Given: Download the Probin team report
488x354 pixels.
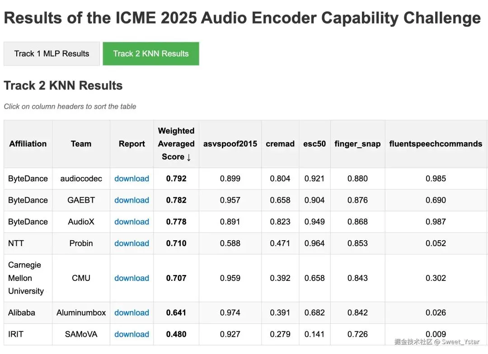Looking at the screenshot, I should [x=131, y=243].
